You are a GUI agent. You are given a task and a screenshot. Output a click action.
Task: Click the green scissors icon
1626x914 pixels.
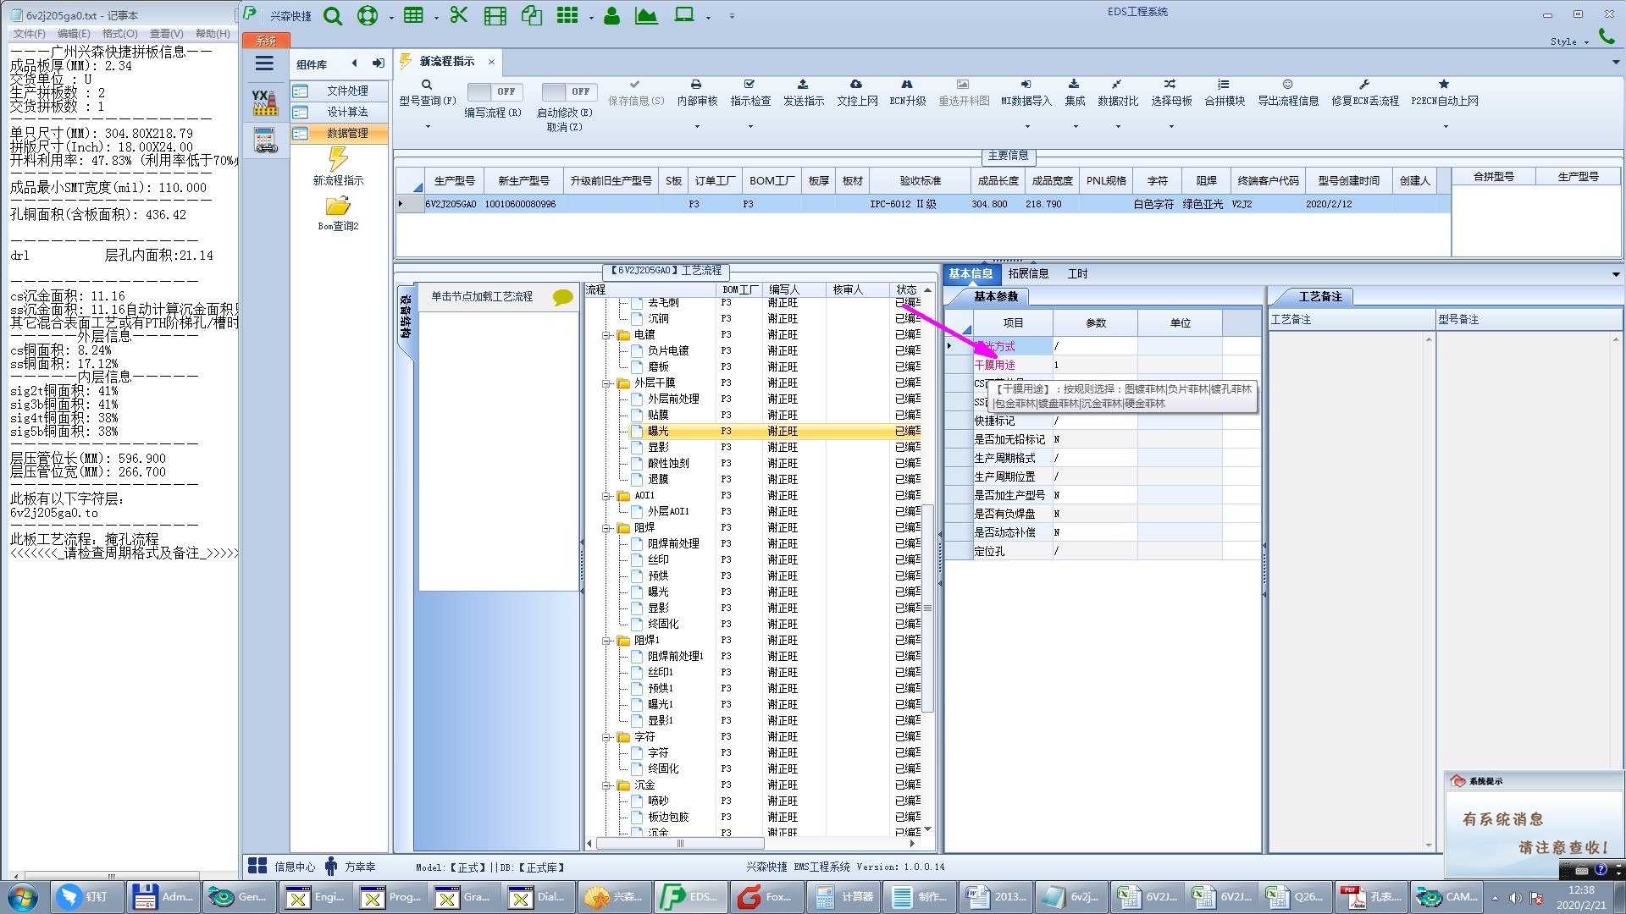pyautogui.click(x=458, y=15)
